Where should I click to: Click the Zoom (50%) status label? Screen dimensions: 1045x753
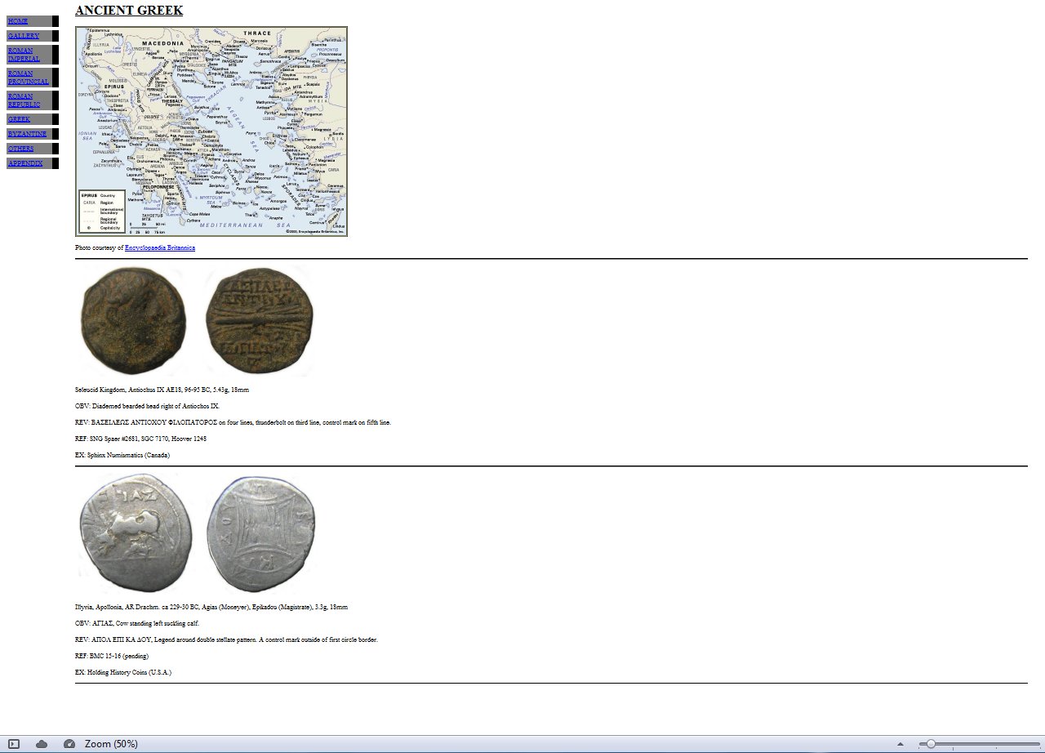point(111,744)
